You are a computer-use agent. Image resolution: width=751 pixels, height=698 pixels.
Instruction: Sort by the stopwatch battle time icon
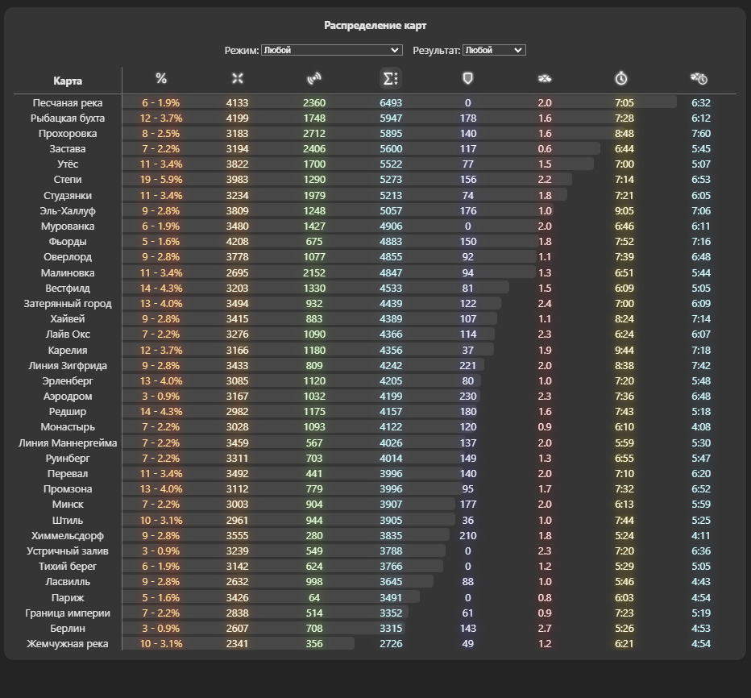click(x=621, y=78)
